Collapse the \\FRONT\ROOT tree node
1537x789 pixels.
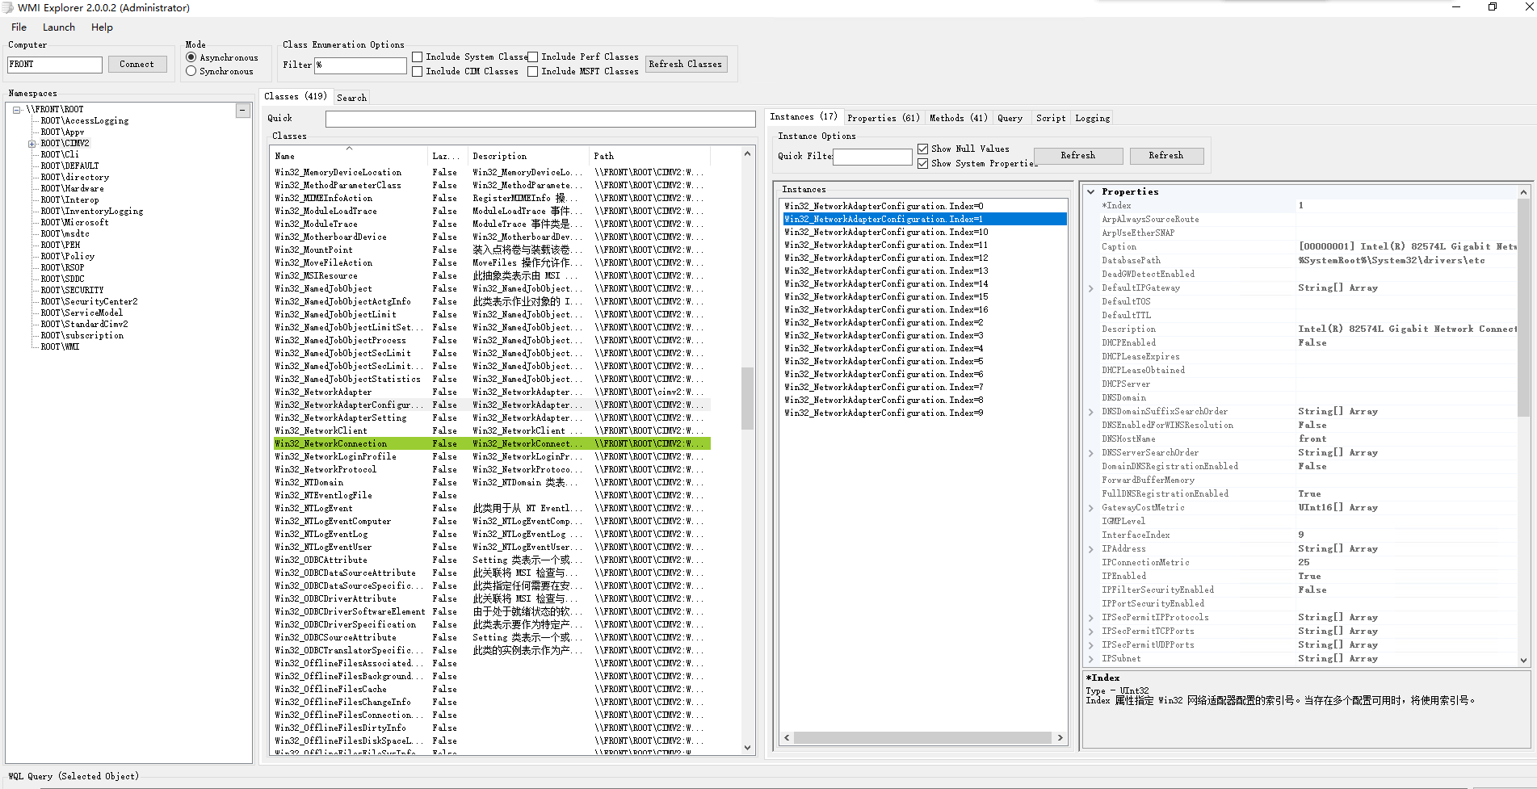point(16,110)
